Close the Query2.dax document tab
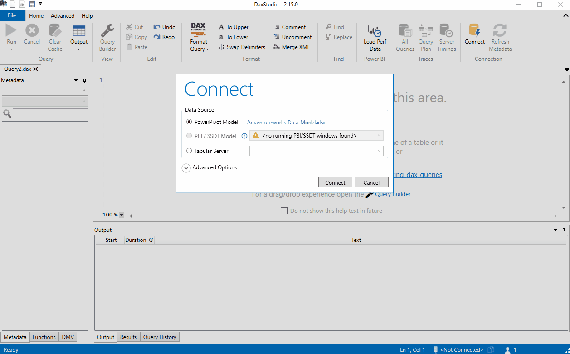Screen dimensions: 570x354 pyautogui.click(x=35, y=69)
